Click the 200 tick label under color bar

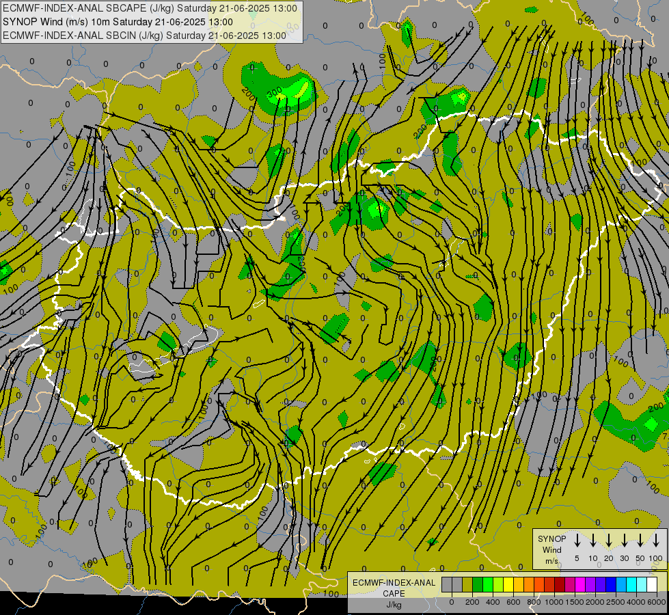(472, 602)
